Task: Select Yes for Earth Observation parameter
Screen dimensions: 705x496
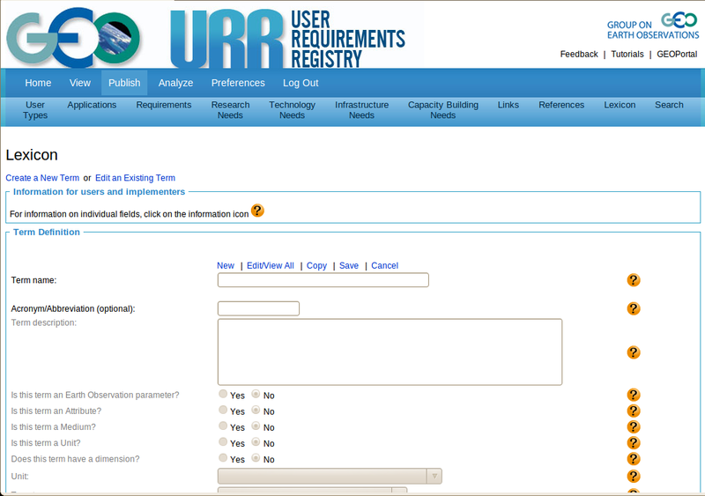Action: [x=224, y=395]
